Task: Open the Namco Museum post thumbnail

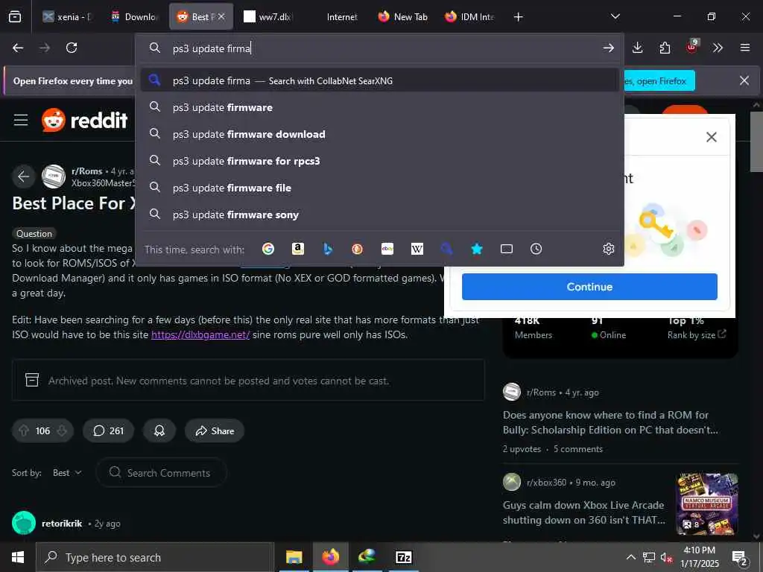Action: coord(707,504)
